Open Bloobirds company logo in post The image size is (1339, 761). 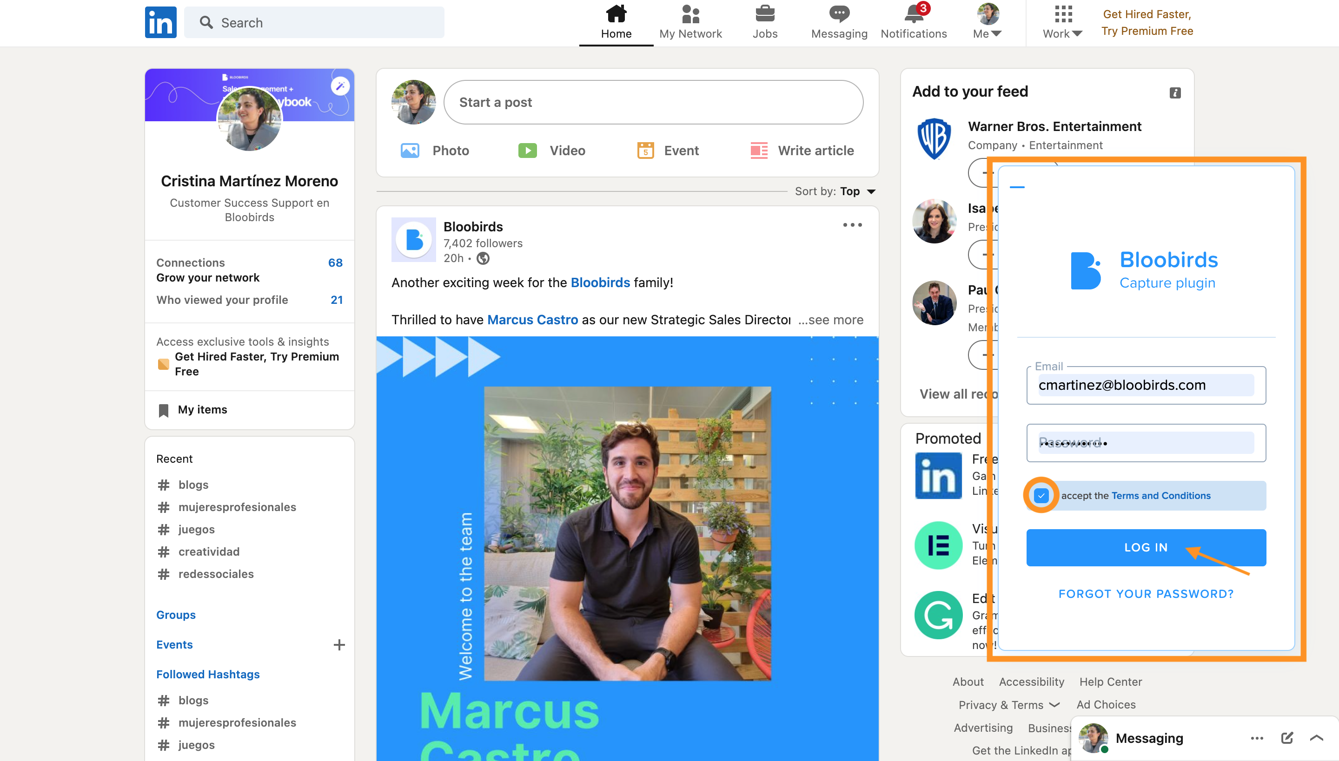pos(414,240)
